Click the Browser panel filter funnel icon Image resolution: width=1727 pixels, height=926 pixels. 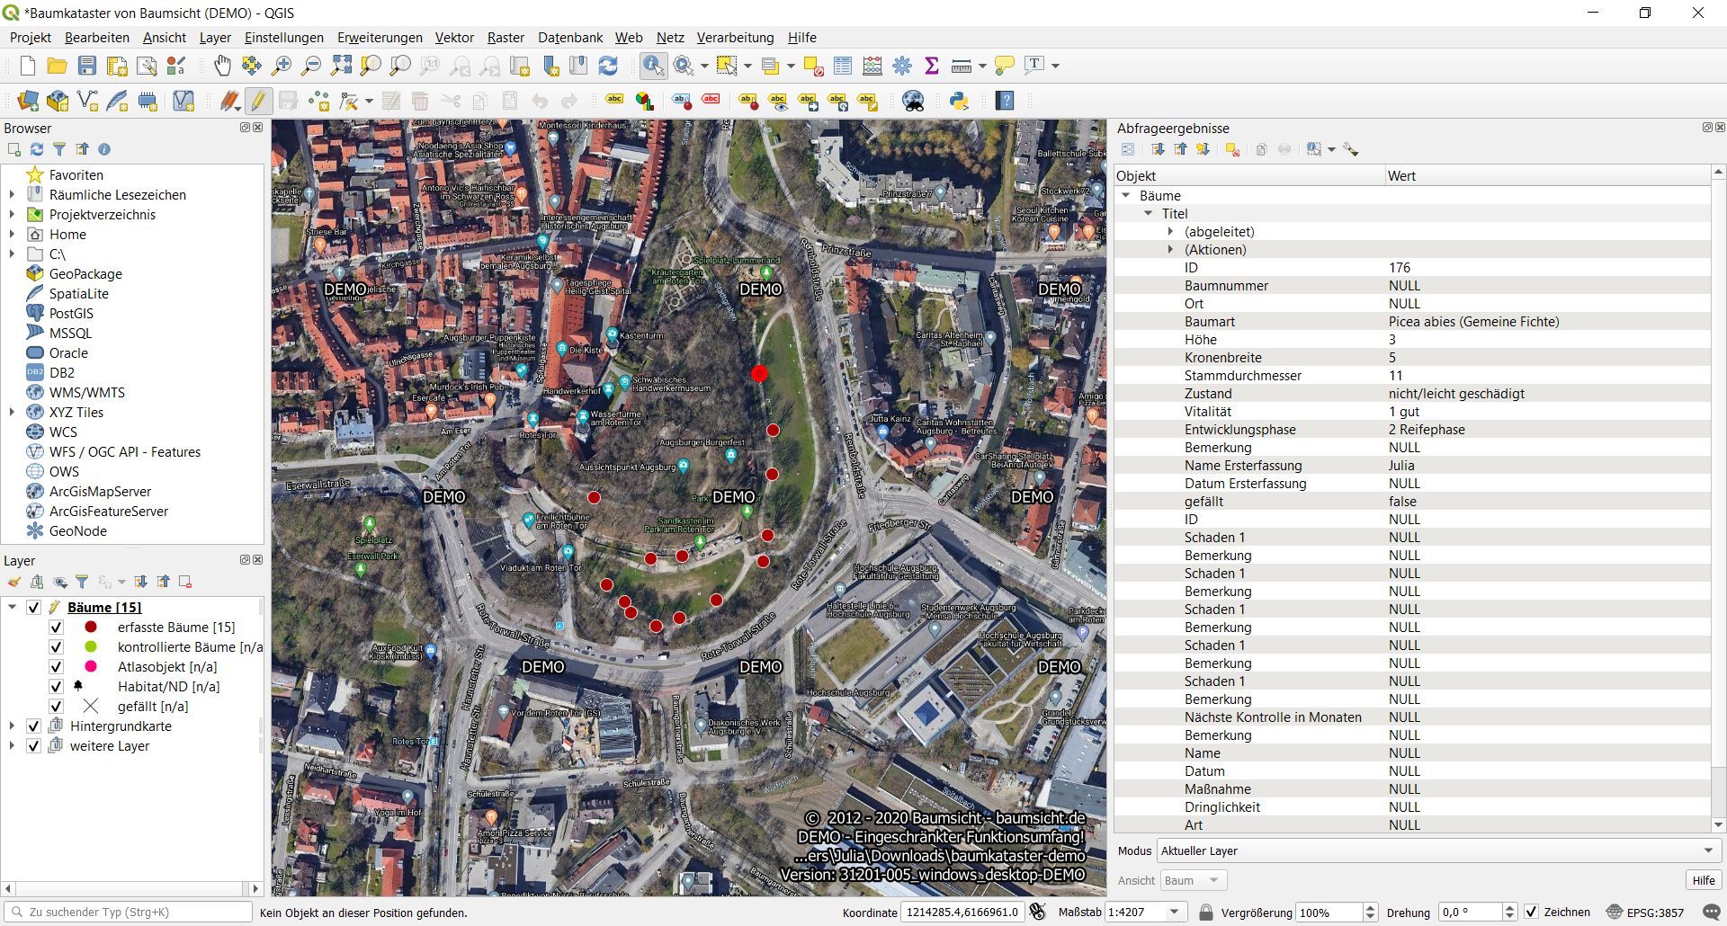59,149
